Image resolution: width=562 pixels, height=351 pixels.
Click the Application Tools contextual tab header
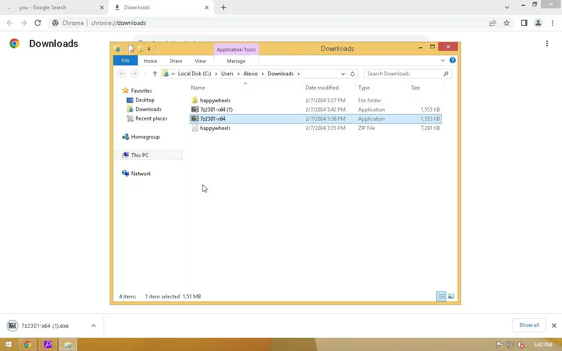[236, 50]
